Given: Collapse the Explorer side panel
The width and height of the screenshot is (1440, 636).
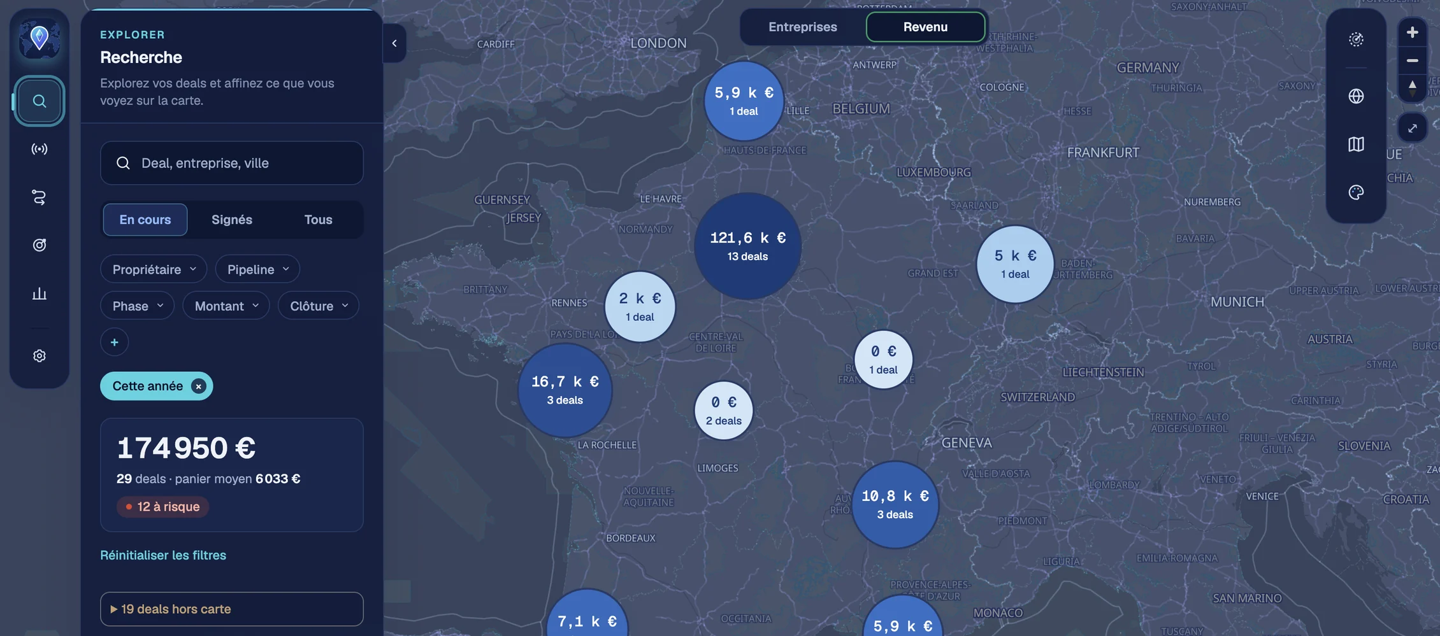Looking at the screenshot, I should pos(394,43).
